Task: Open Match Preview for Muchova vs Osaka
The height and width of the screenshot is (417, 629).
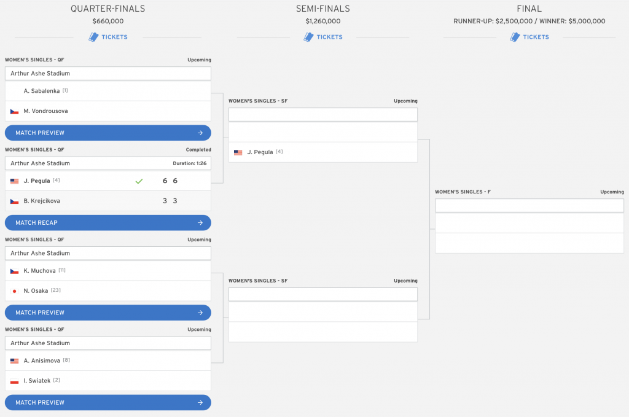Action: [x=107, y=313]
